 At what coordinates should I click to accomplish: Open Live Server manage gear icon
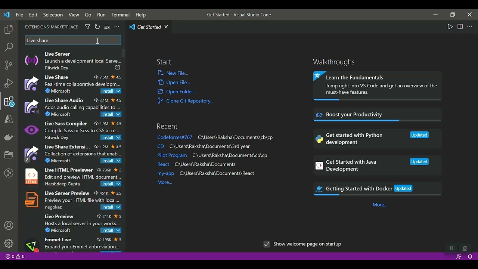(117, 68)
